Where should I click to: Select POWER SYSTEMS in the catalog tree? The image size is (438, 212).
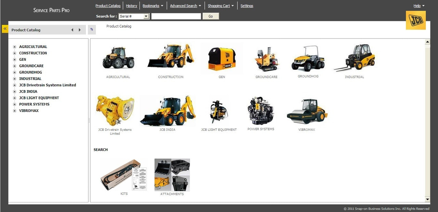click(34, 104)
